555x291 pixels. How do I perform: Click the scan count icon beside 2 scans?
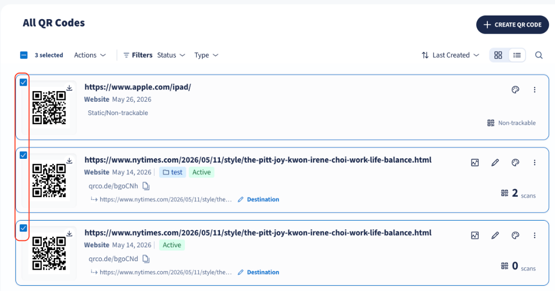[x=505, y=193]
